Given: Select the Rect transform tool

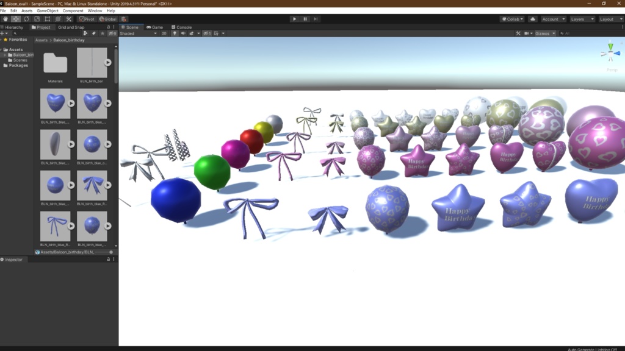Looking at the screenshot, I should [48, 19].
